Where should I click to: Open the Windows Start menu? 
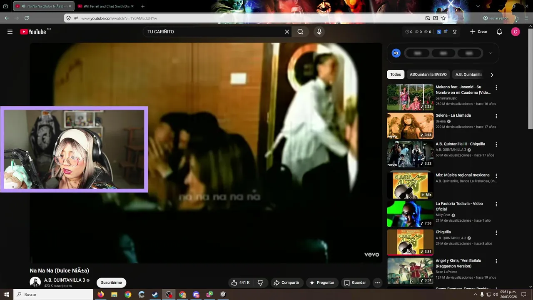[6, 295]
